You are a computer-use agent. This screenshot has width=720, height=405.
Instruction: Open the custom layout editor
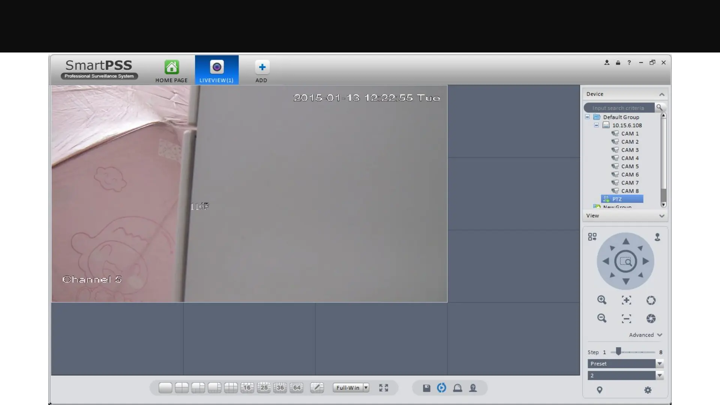317,388
